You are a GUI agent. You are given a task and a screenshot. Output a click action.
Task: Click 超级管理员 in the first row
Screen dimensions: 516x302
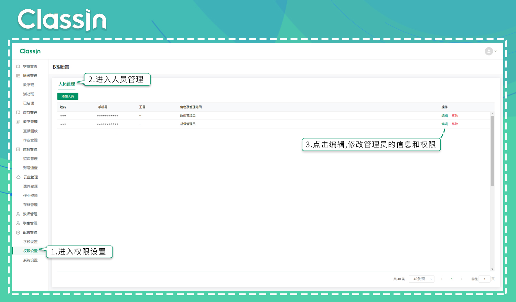click(188, 116)
